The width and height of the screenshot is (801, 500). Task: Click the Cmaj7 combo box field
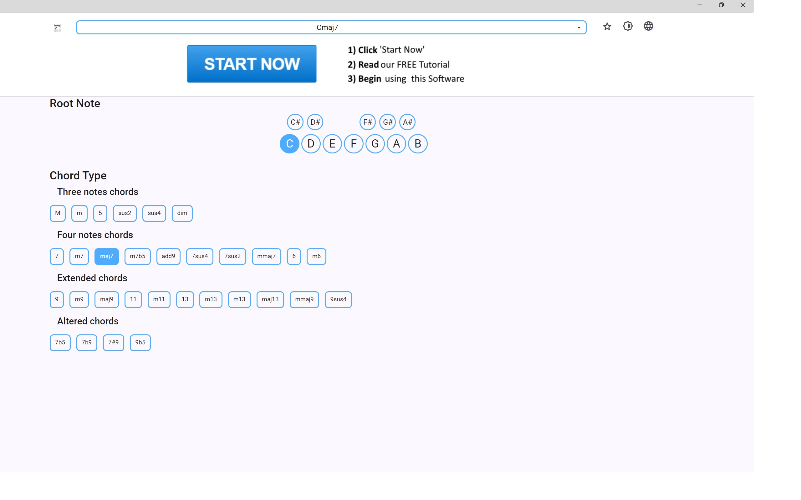click(327, 27)
